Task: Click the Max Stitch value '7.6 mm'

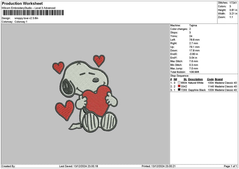Action: (194, 61)
